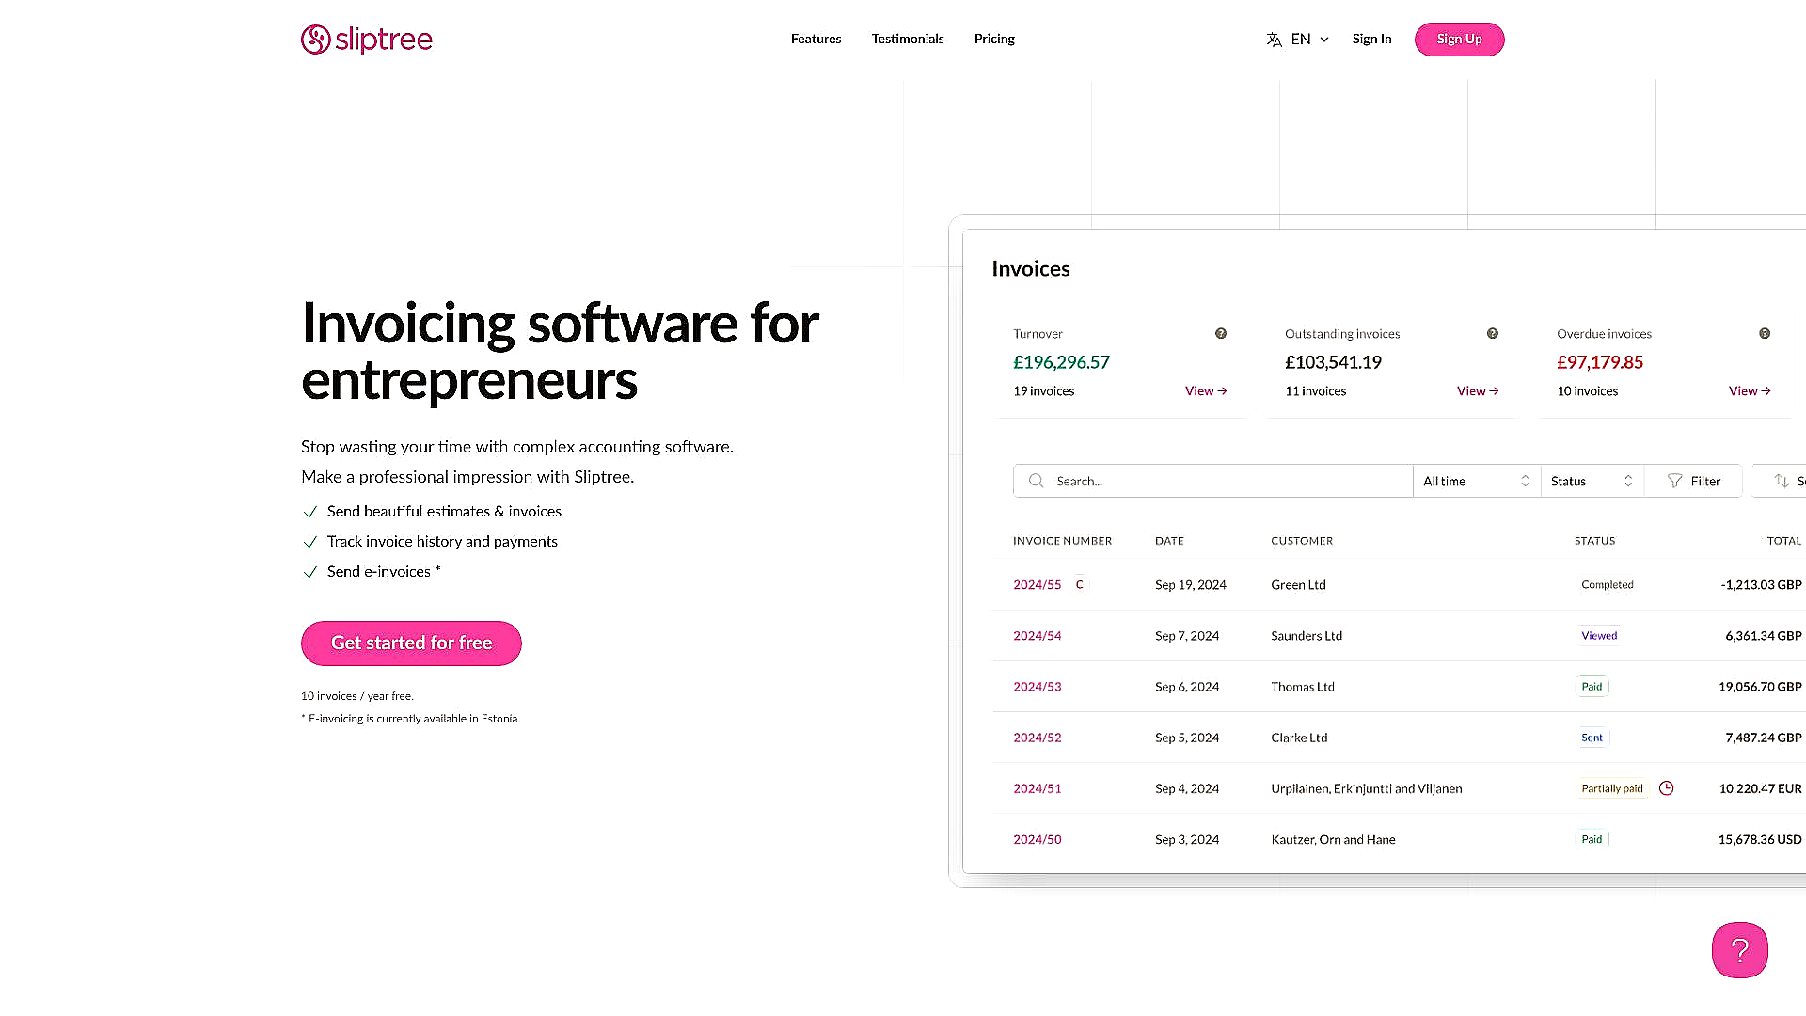Click the DATE column header

coord(1169,541)
